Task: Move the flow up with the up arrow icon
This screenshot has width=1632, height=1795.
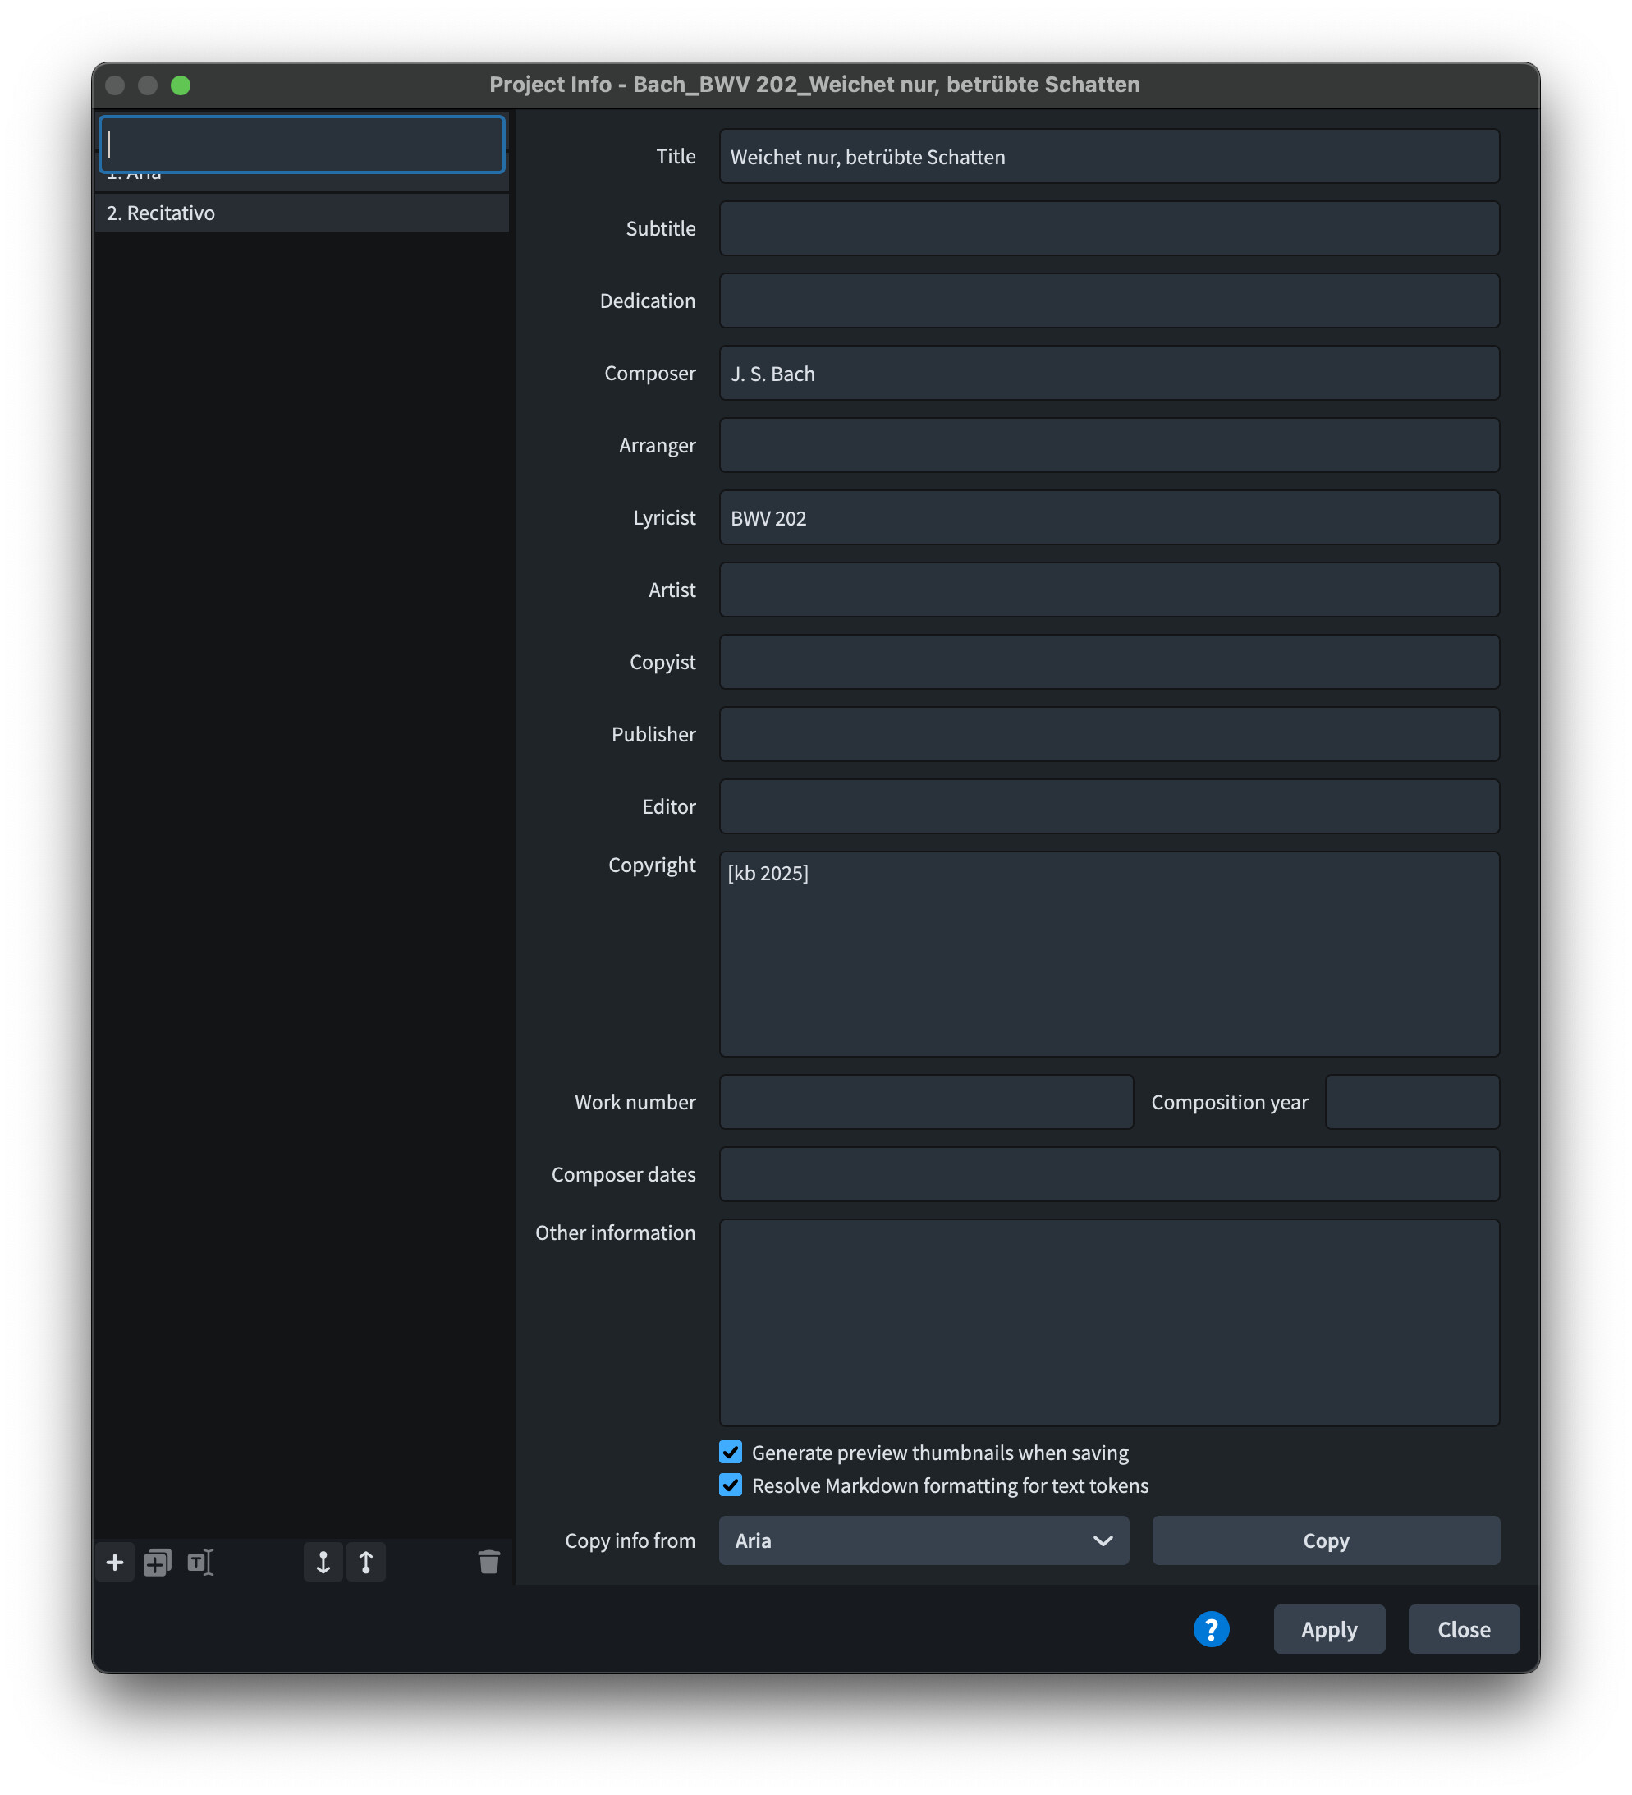Action: pos(366,1563)
